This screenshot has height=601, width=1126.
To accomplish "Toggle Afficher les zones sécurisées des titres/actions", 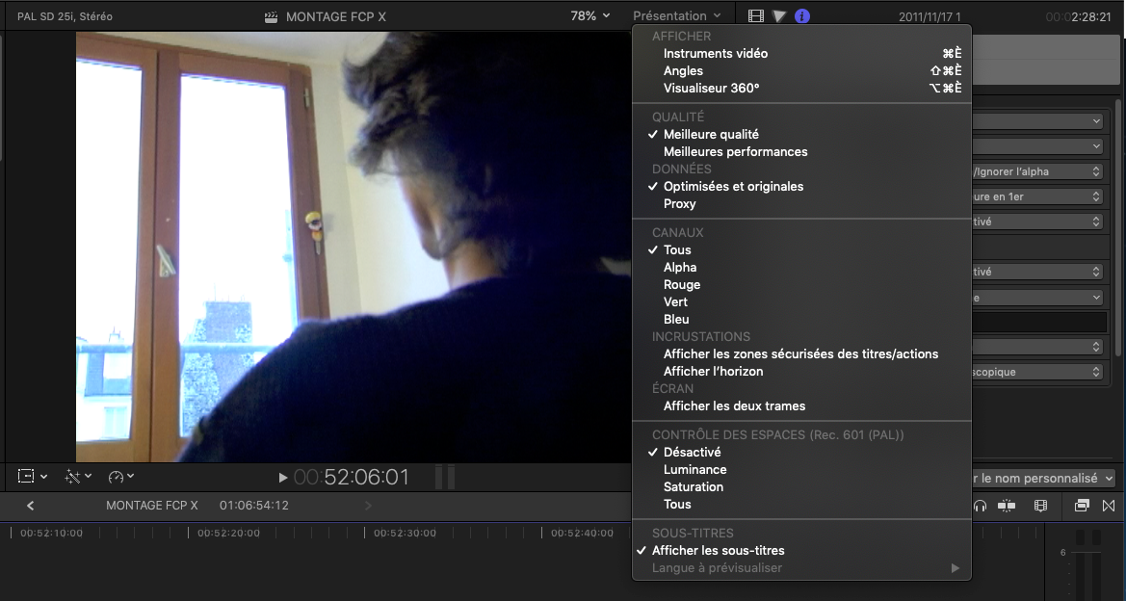I will point(801,354).
